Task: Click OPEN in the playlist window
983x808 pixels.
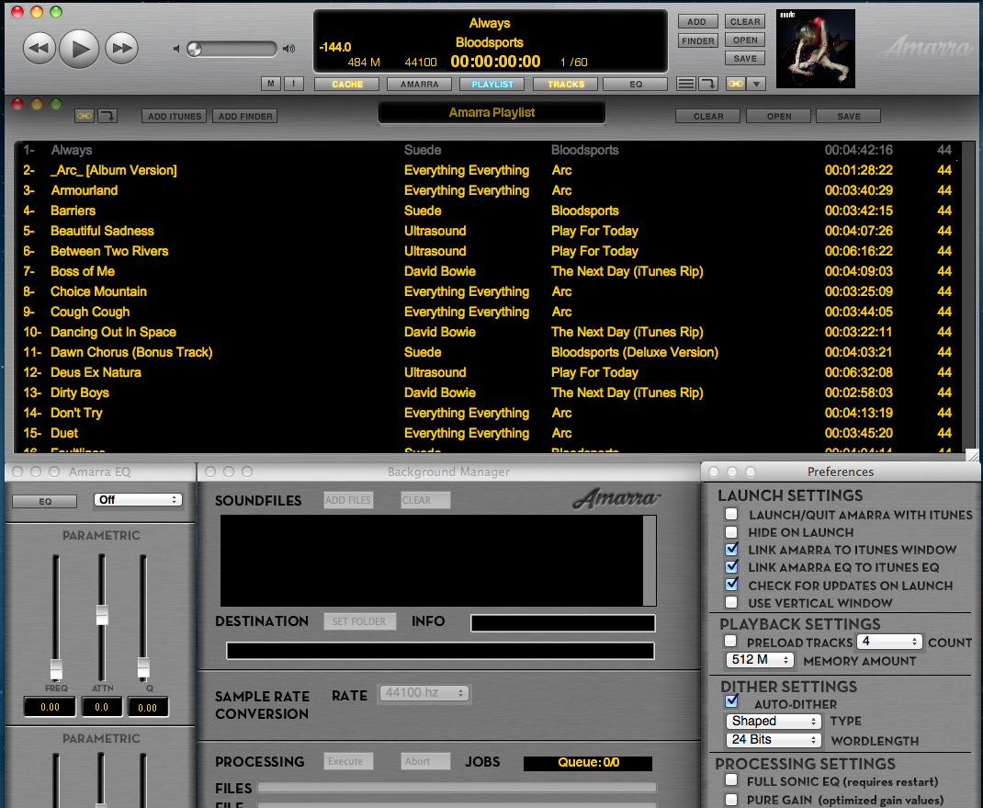Action: [x=779, y=116]
